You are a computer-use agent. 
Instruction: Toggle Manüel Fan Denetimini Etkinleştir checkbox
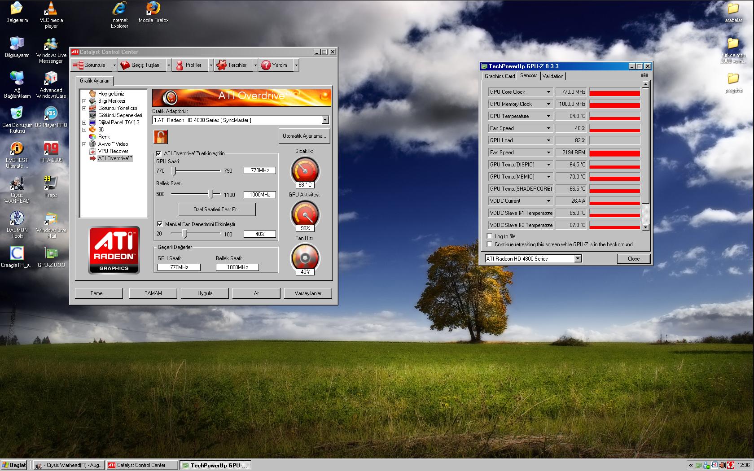pos(160,224)
